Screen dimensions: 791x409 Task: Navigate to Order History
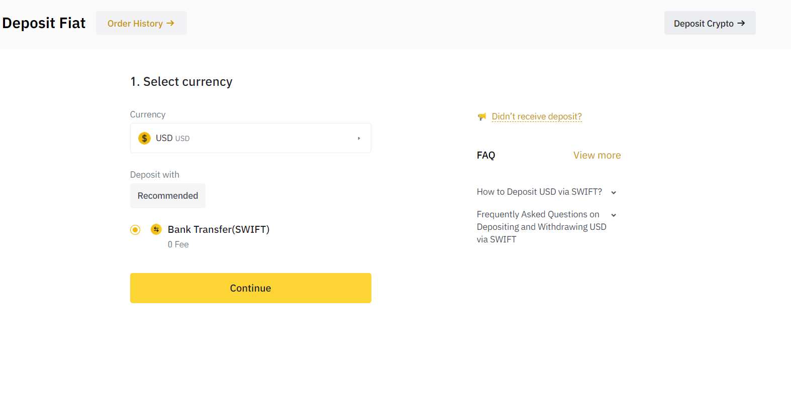click(x=141, y=23)
